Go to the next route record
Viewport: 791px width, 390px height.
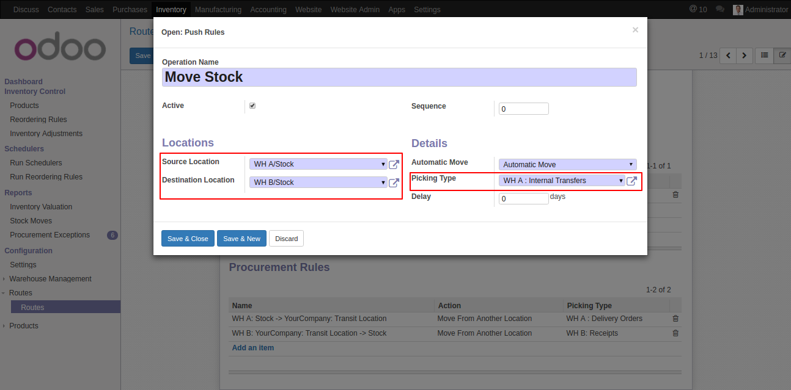tap(744, 56)
